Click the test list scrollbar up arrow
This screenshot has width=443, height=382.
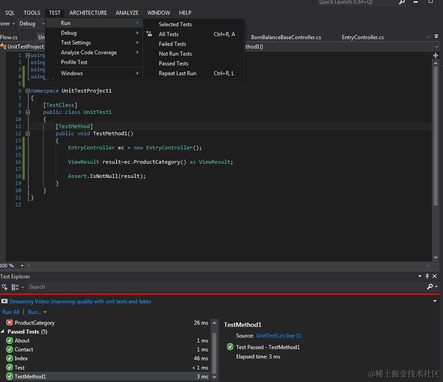(x=215, y=322)
